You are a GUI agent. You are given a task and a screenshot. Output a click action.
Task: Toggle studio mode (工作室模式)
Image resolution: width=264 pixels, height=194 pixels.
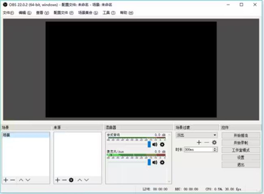click(241, 150)
